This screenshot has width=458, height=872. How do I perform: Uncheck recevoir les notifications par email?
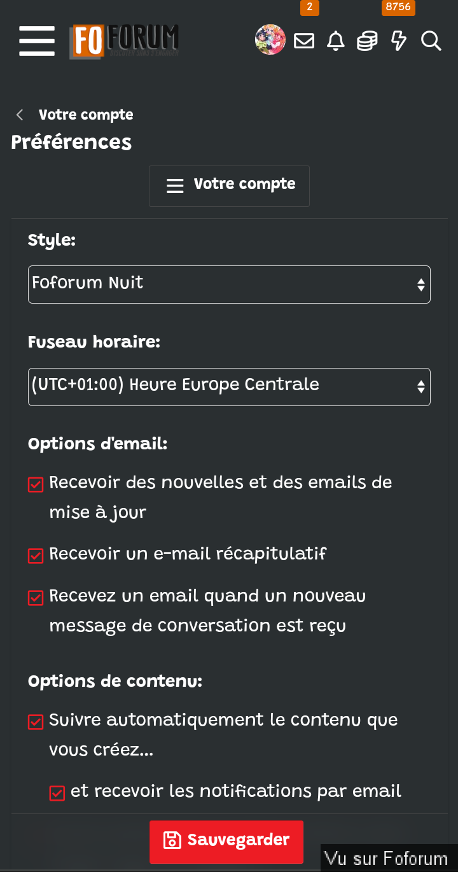(57, 793)
